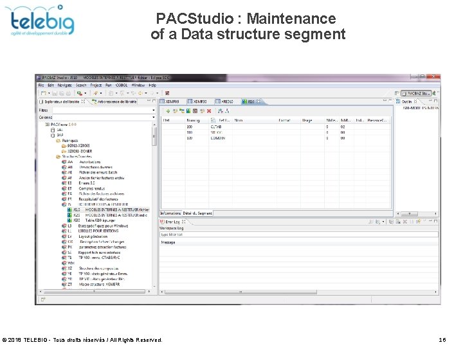This screenshot has width=463, height=347.
Task: Click the explorer tree horizontal scrollbar
Action: (95, 292)
